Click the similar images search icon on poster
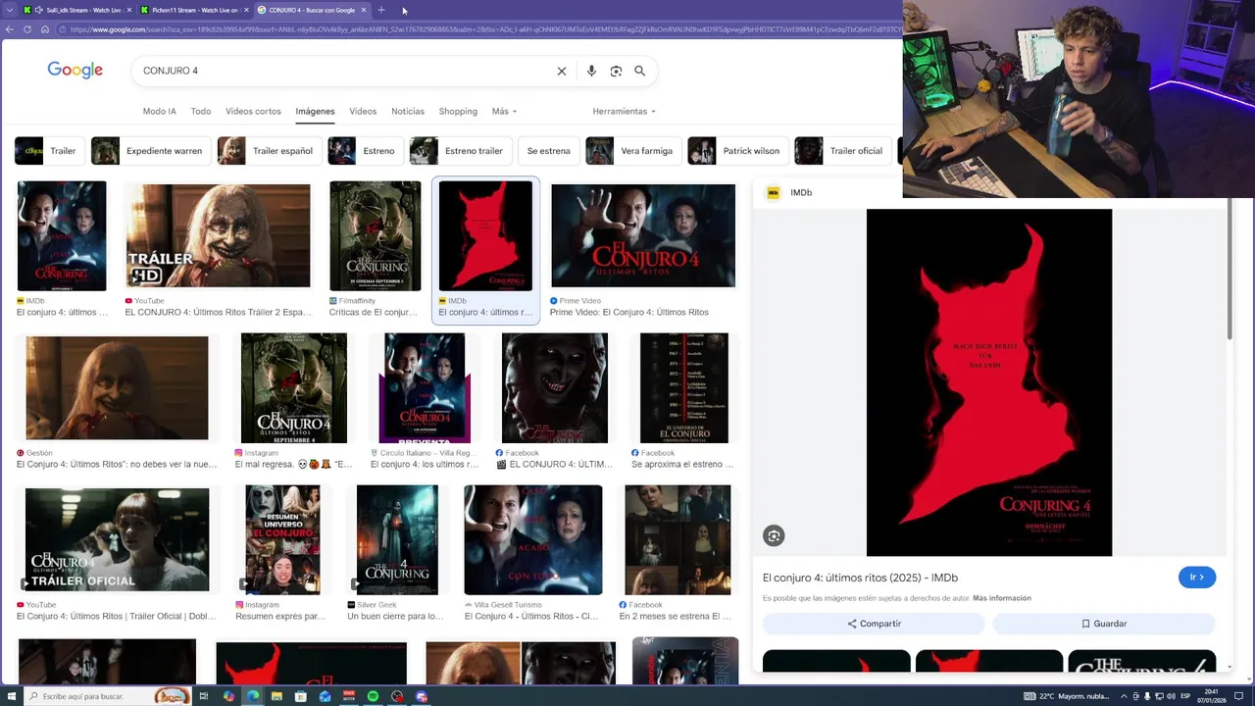Viewport: 1255px width, 706px height. [x=774, y=535]
